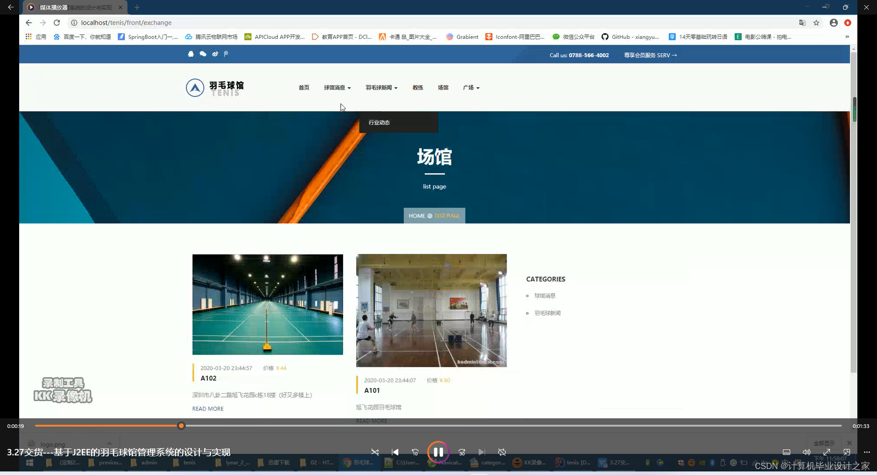Open the GitHub bookmark
Image resolution: width=877 pixels, height=475 pixels.
630,37
